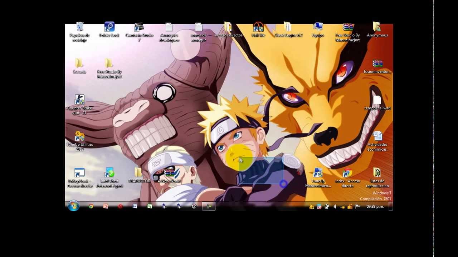Launch Google Chrome from the taskbar
The image size is (458, 257).
(x=91, y=206)
